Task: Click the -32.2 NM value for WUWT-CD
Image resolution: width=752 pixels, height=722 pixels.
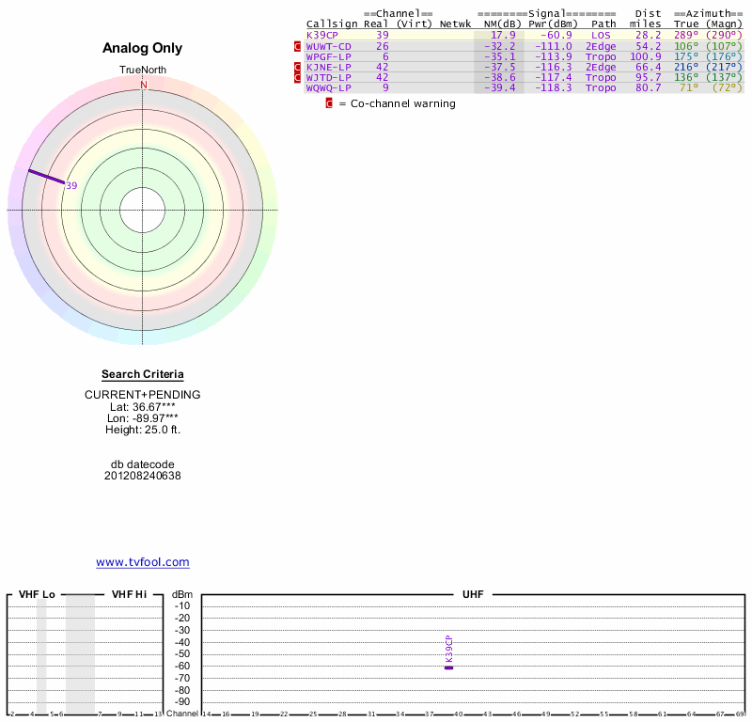Action: pos(500,46)
